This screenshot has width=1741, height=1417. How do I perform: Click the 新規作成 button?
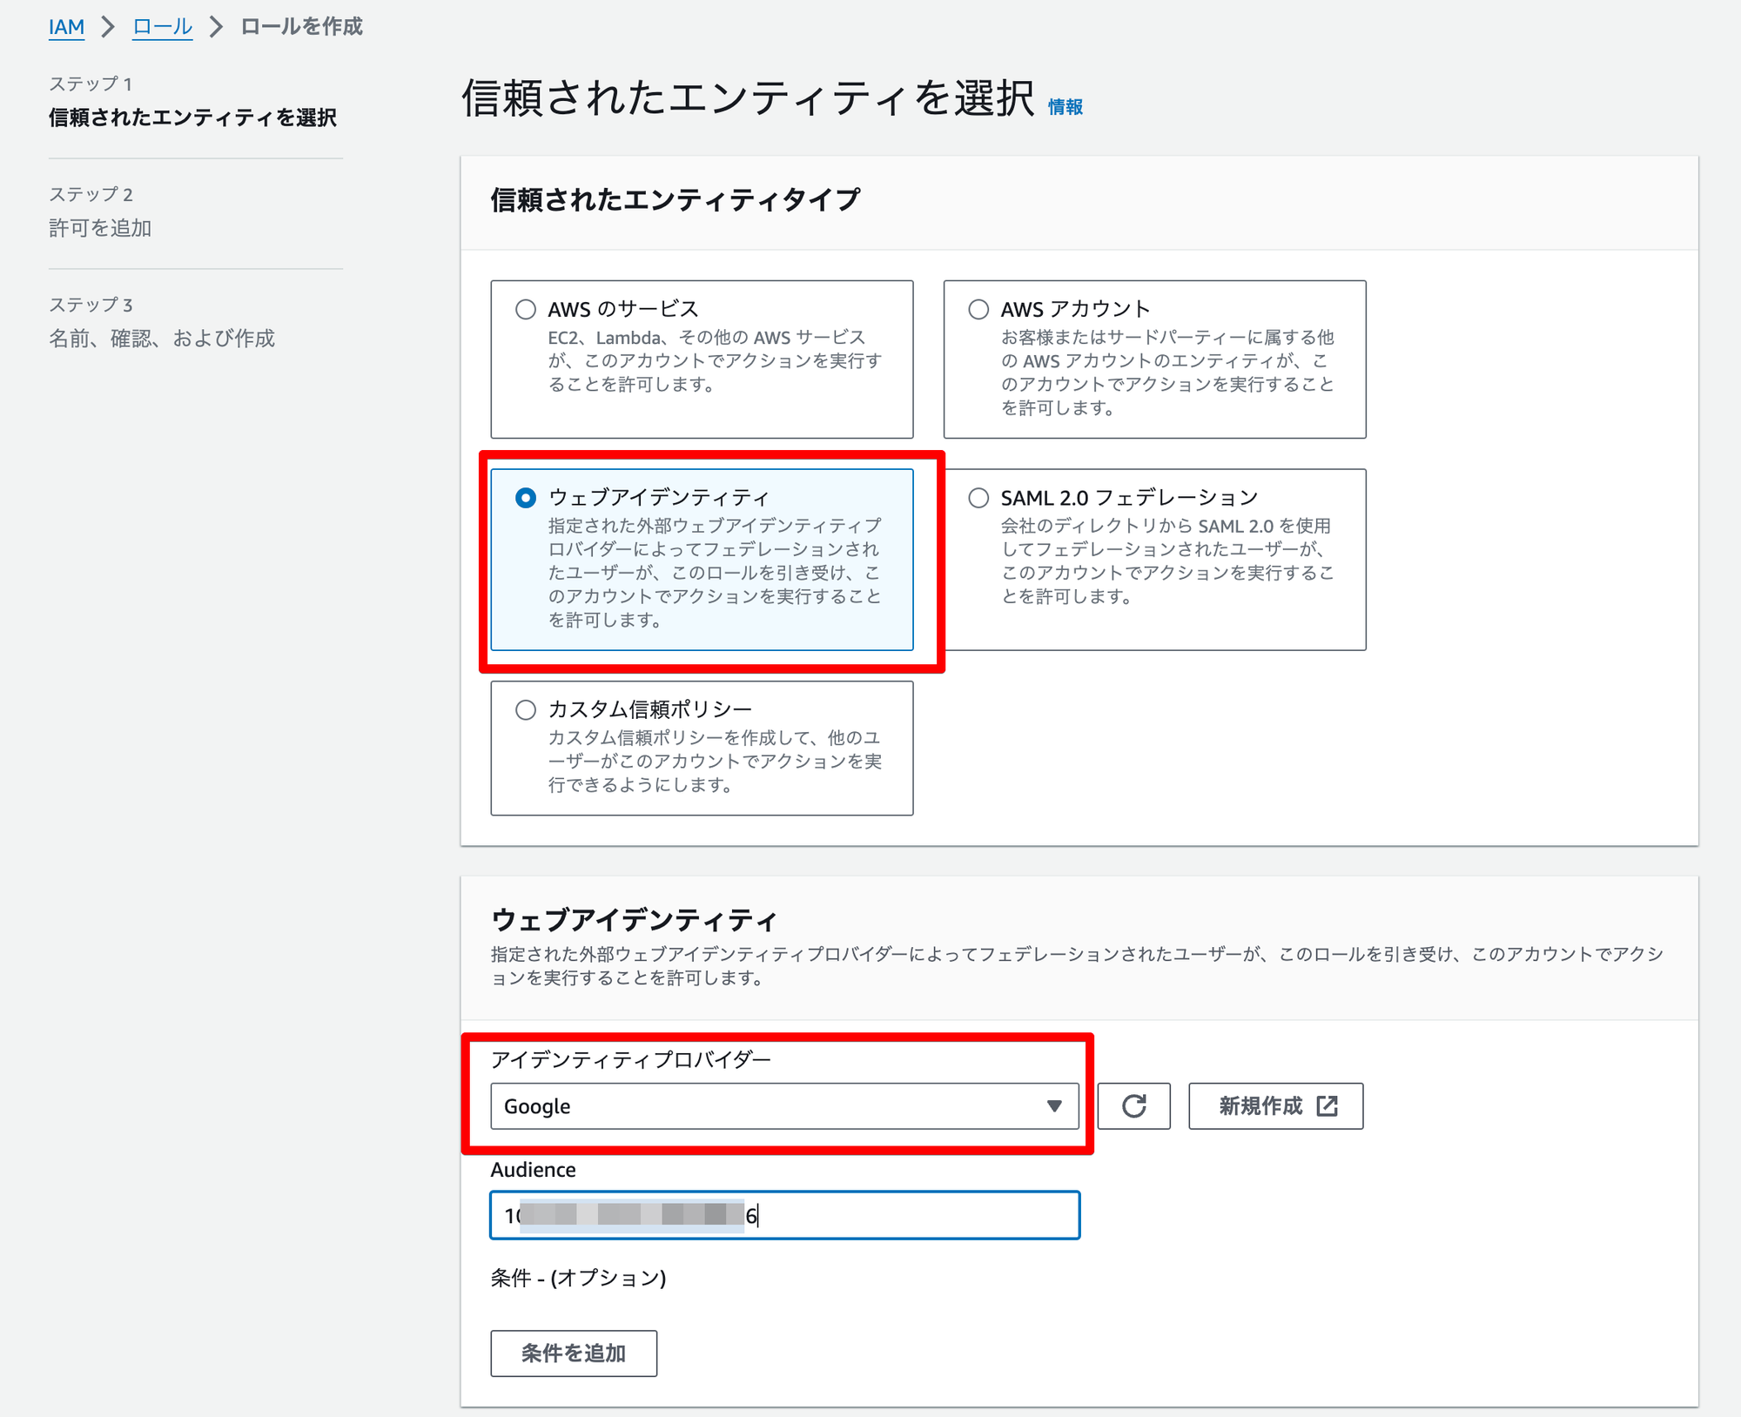1260,1106
